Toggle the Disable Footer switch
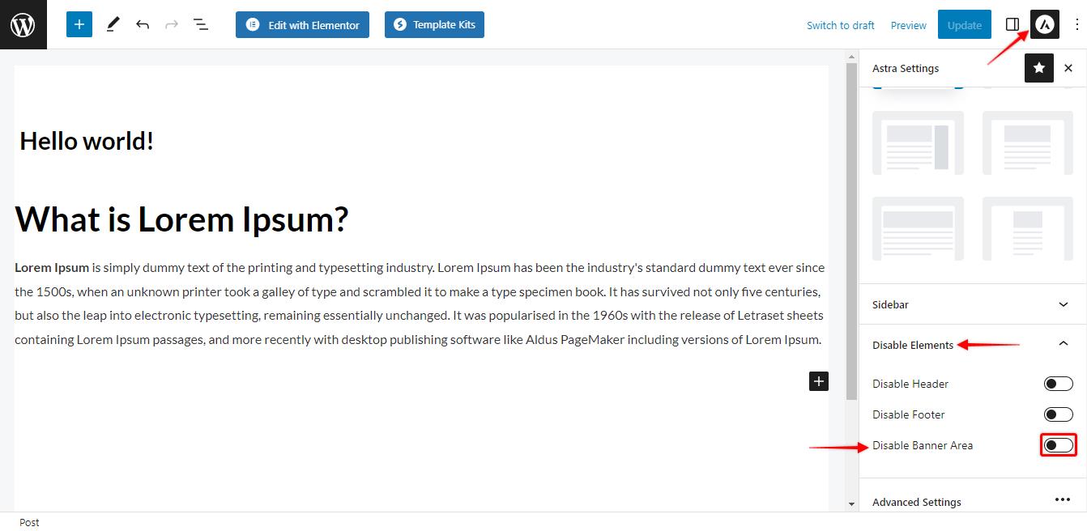1087x531 pixels. pyautogui.click(x=1058, y=414)
